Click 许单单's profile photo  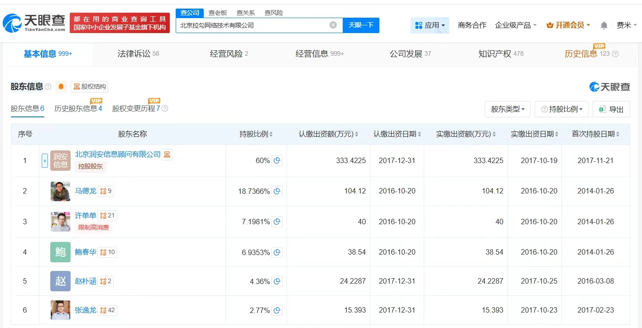point(60,222)
